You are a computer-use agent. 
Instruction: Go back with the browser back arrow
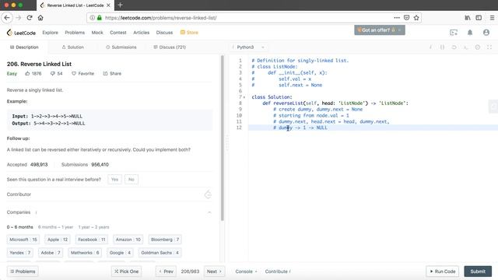point(7,18)
